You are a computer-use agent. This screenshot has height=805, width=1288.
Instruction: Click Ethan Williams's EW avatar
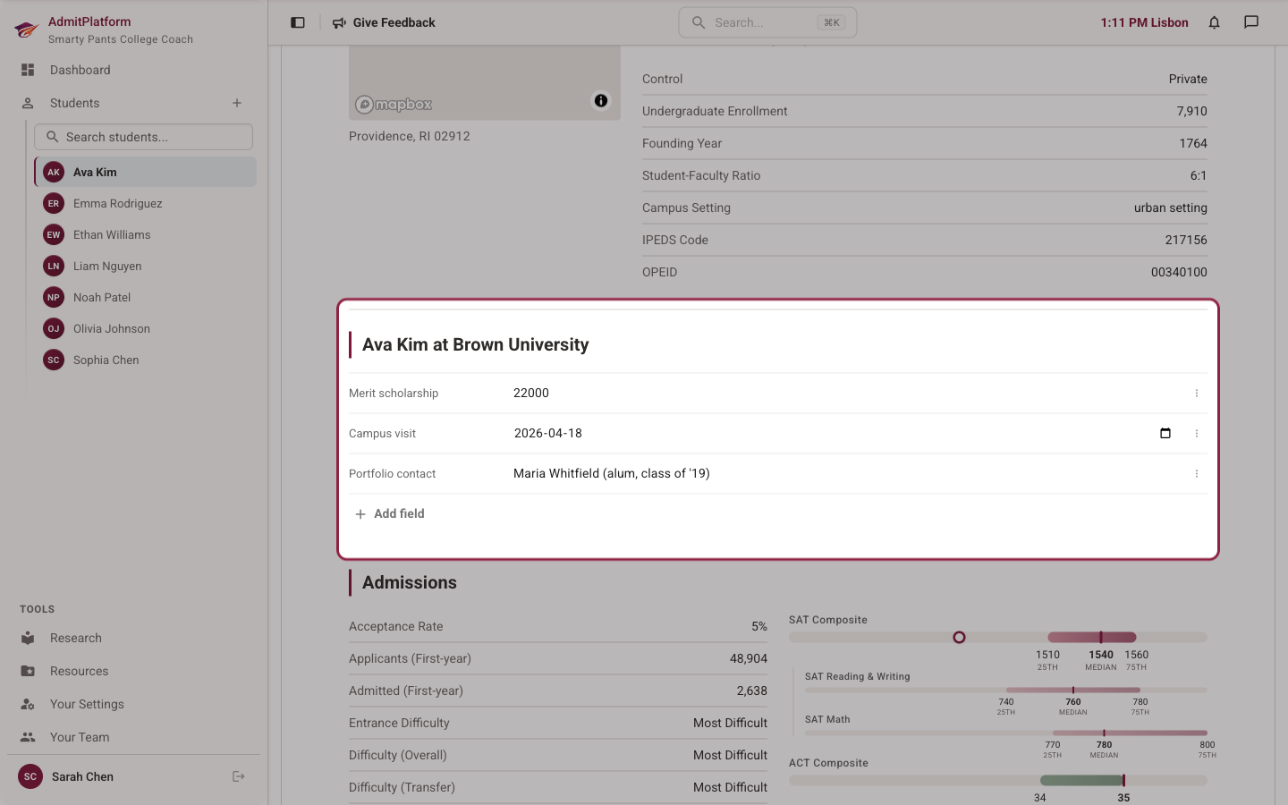coord(54,234)
